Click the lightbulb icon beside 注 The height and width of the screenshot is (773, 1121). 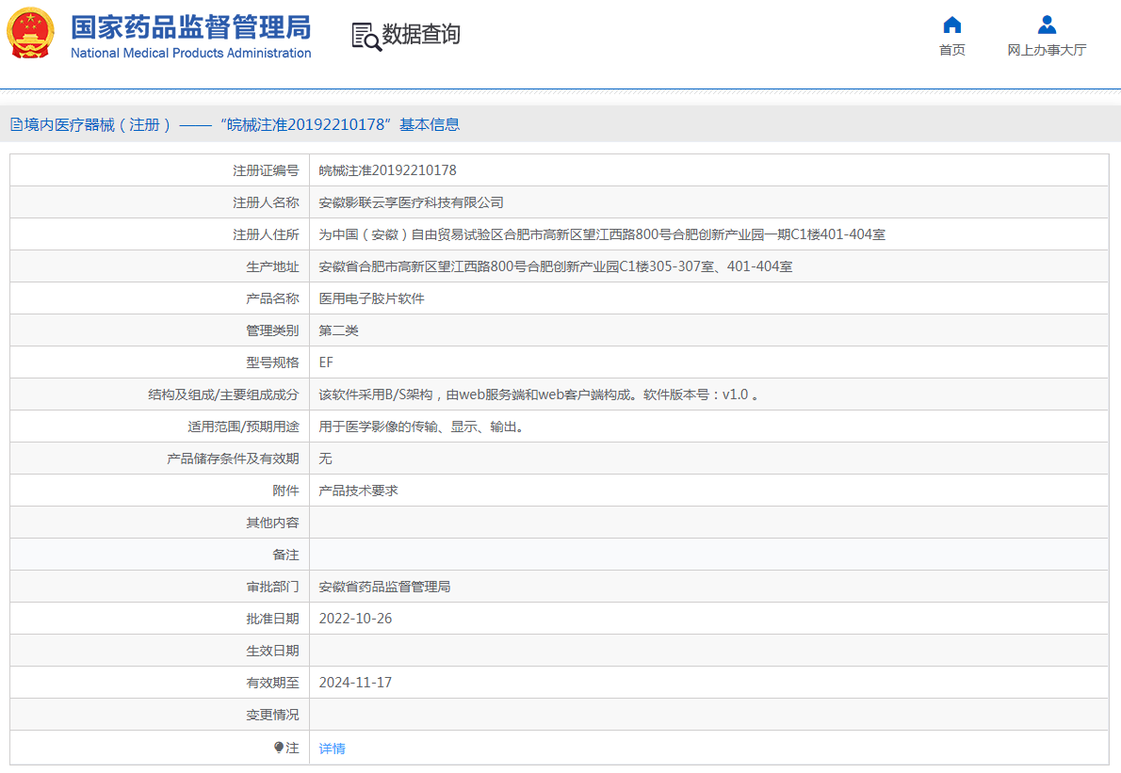(279, 748)
